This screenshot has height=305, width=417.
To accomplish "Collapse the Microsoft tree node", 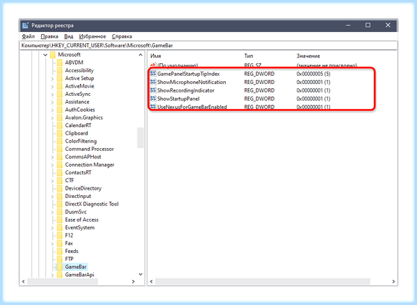I will [45, 55].
